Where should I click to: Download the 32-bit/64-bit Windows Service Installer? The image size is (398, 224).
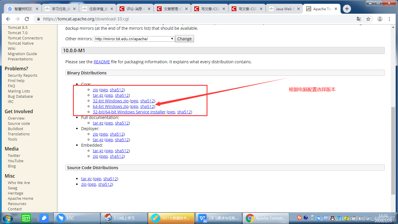(129, 112)
